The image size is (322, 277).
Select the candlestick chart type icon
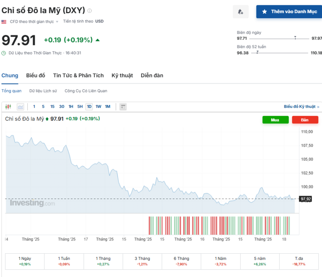click(x=7, y=106)
